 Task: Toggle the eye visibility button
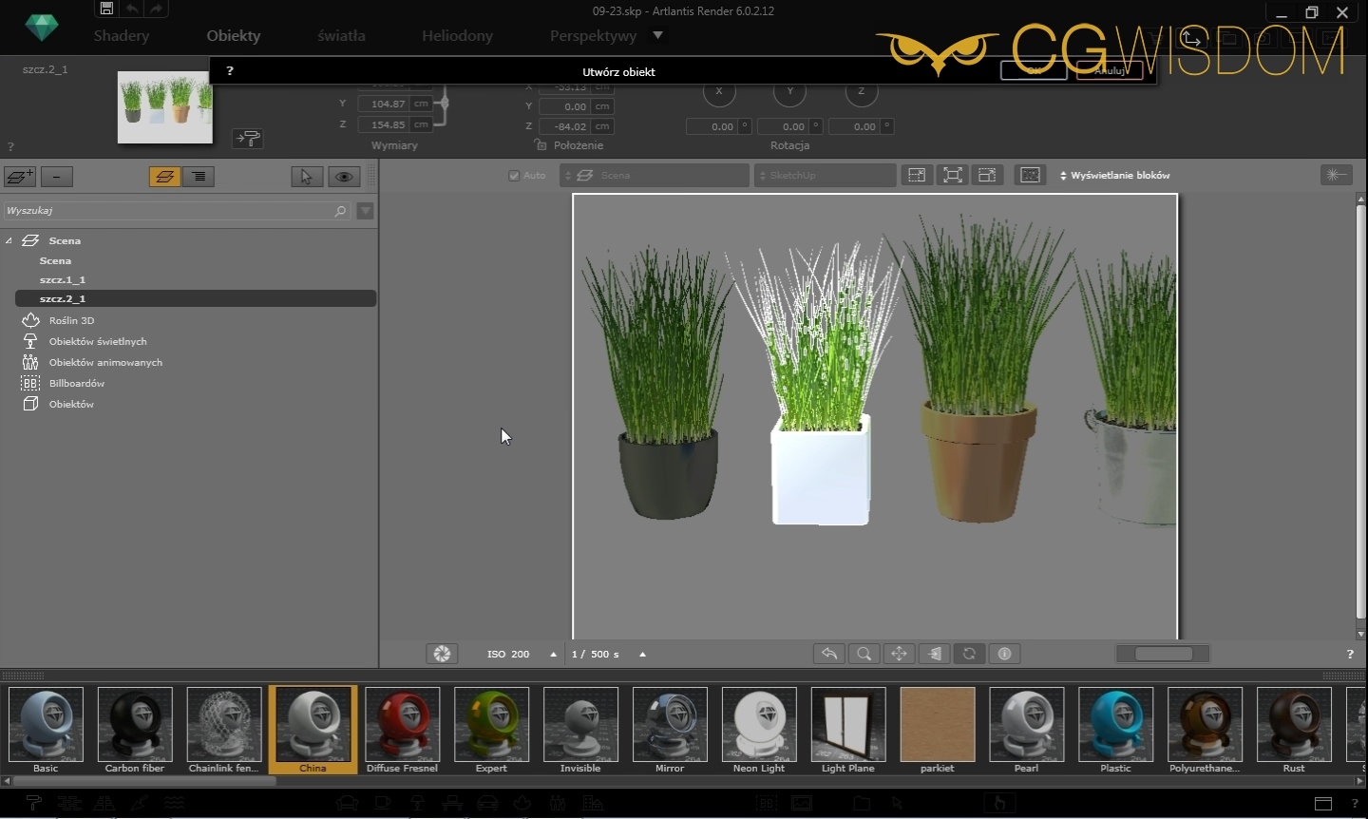344,177
